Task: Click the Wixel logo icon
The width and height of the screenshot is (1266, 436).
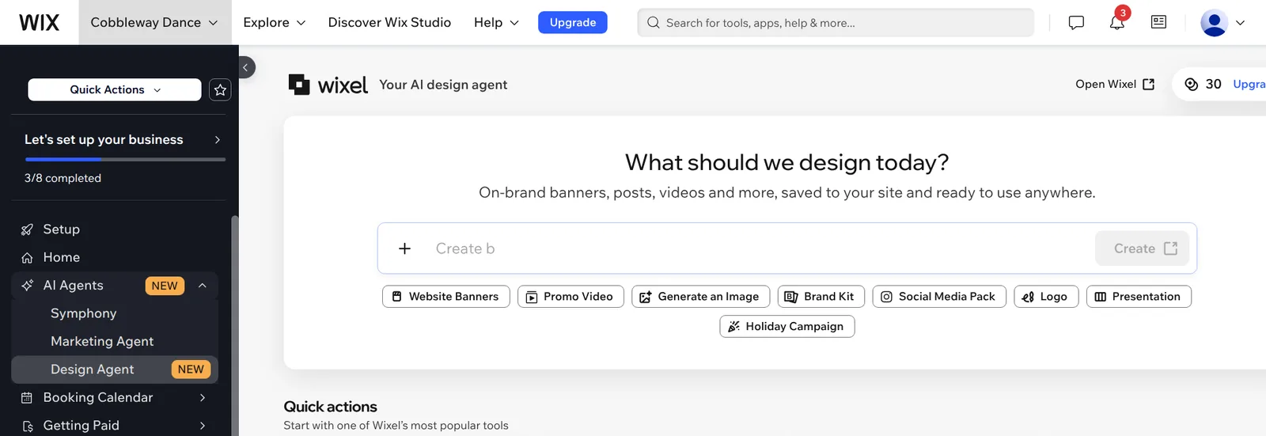Action: (299, 85)
